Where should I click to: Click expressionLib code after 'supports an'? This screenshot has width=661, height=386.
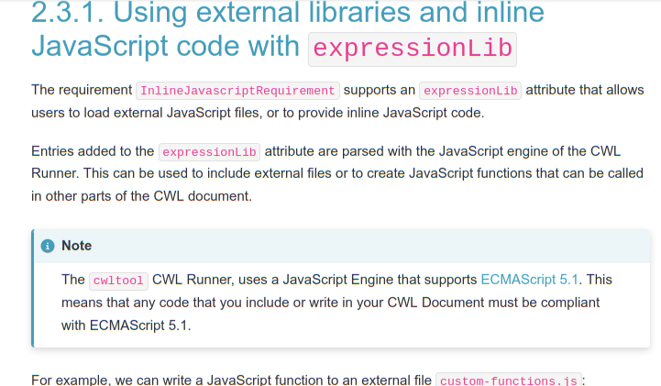(470, 91)
